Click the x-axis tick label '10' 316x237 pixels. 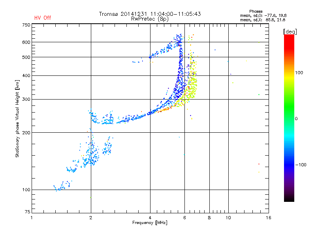[x=228, y=218]
